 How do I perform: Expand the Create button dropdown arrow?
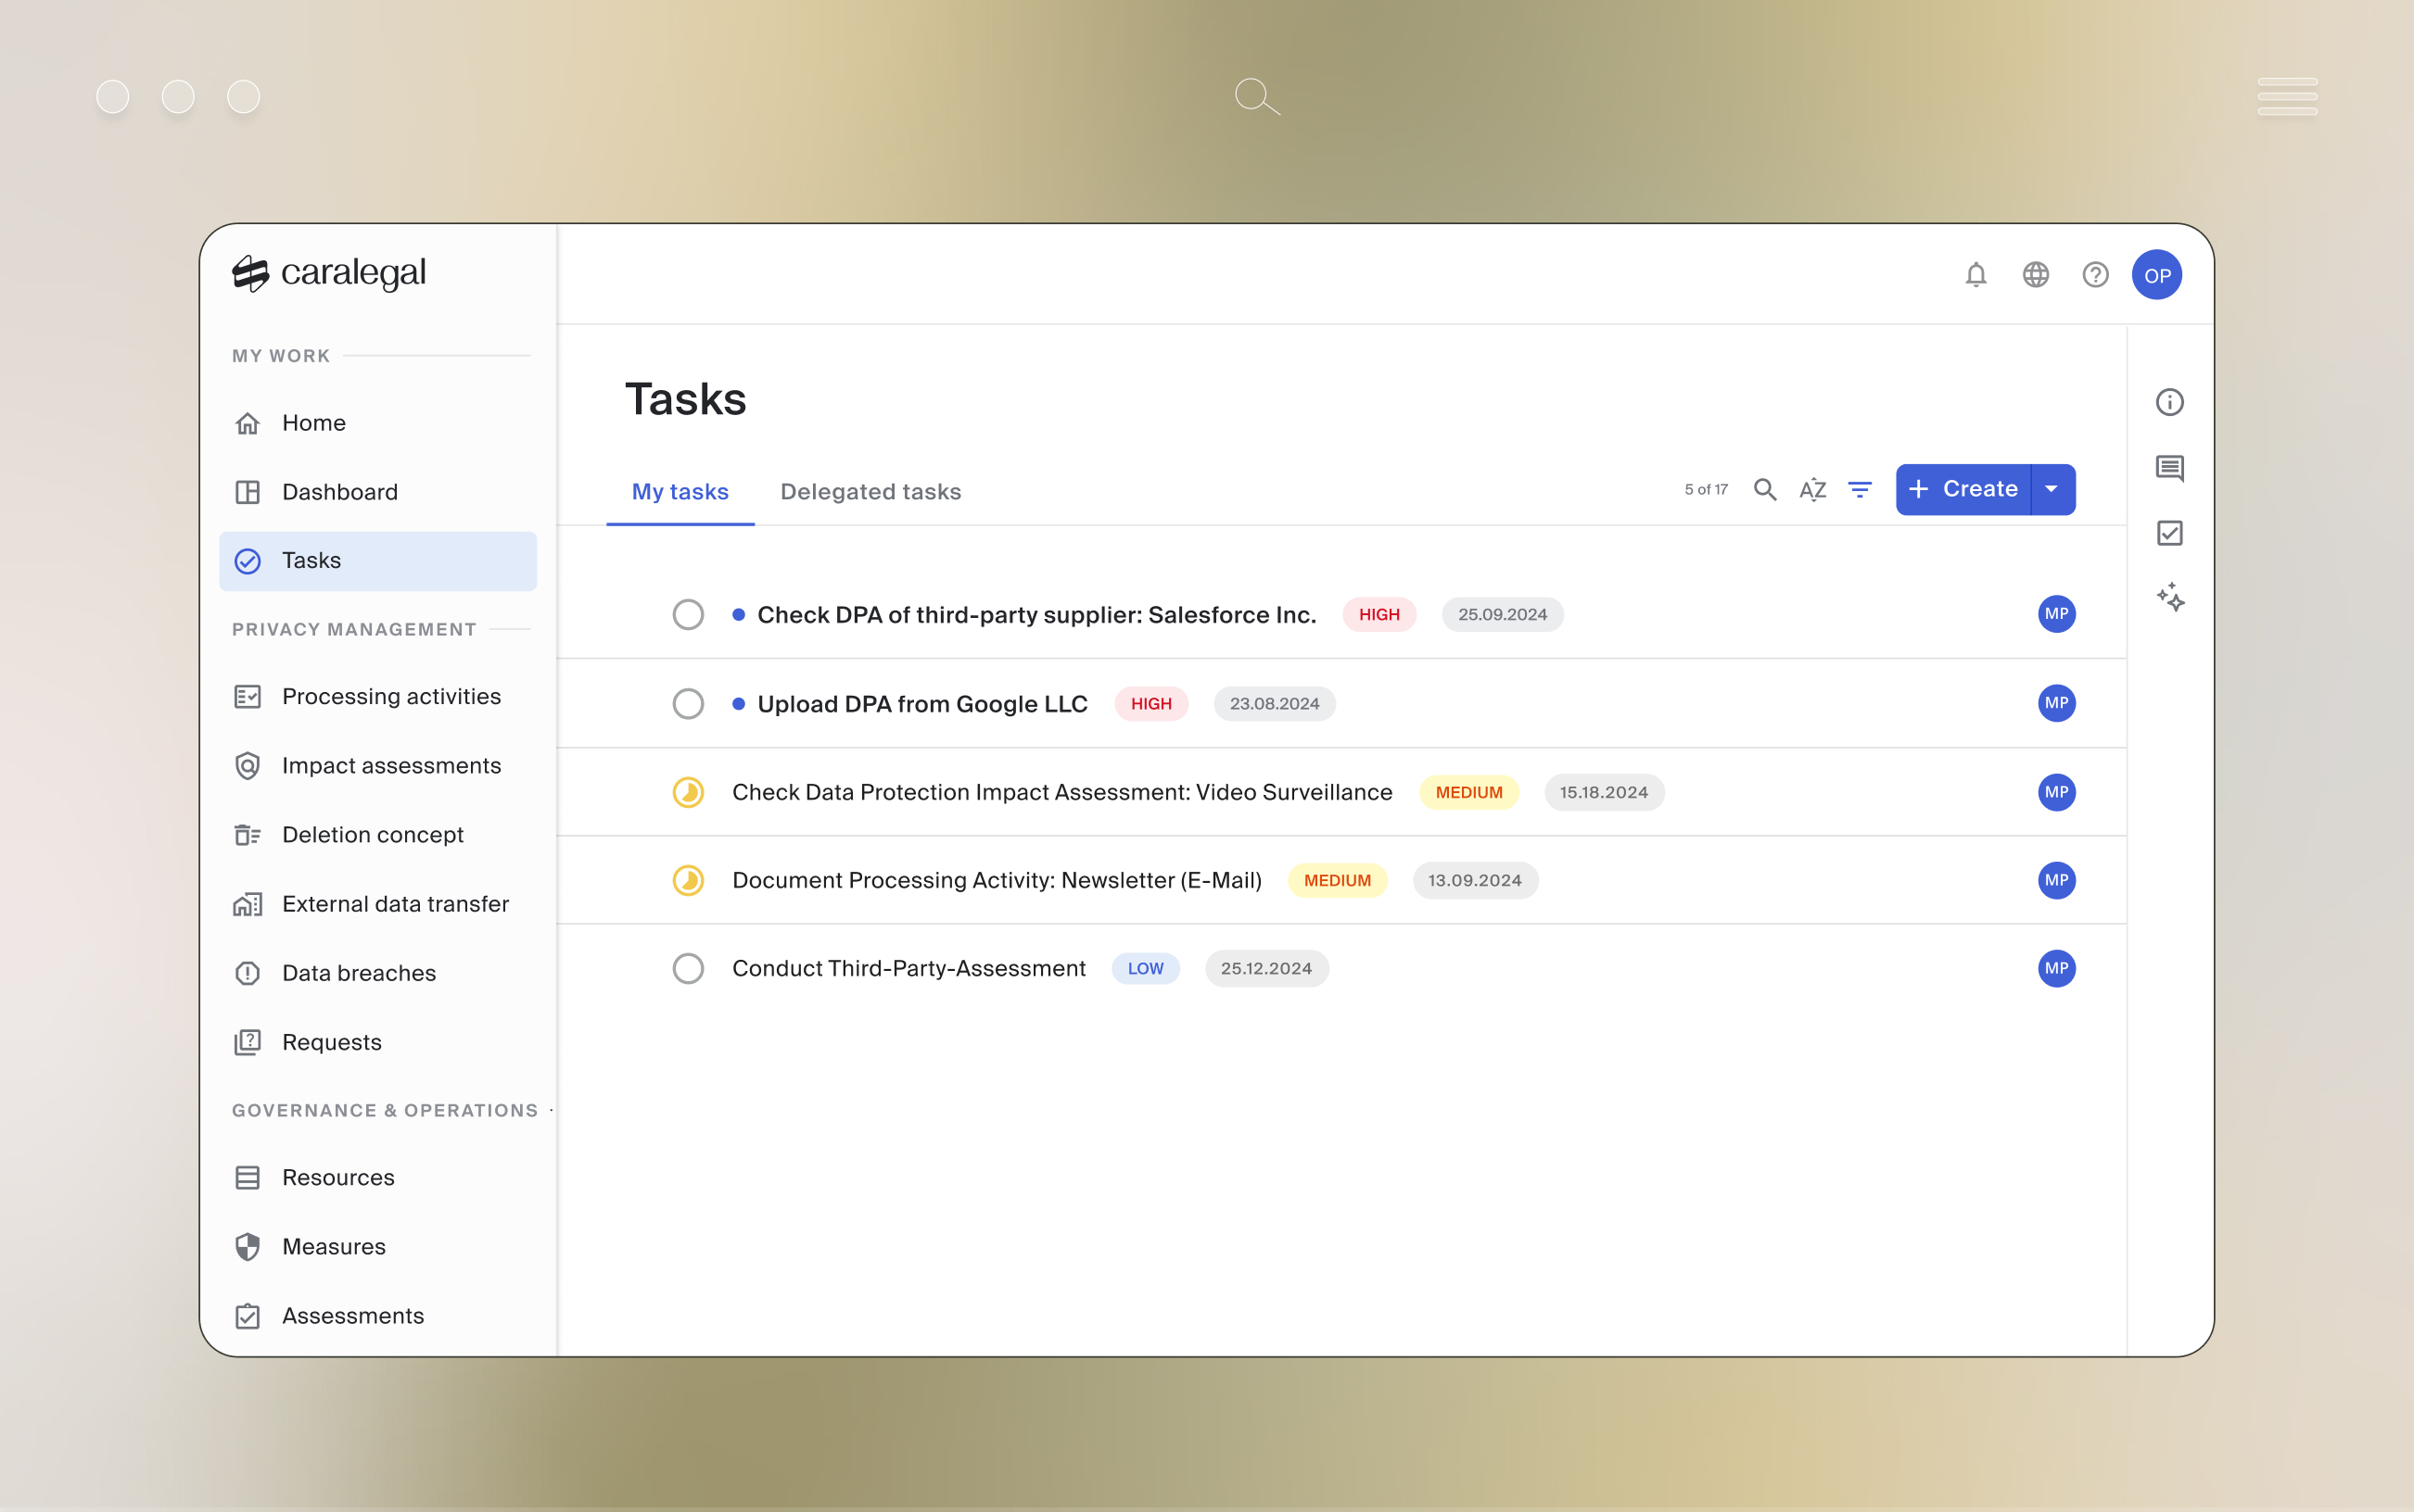(2052, 489)
